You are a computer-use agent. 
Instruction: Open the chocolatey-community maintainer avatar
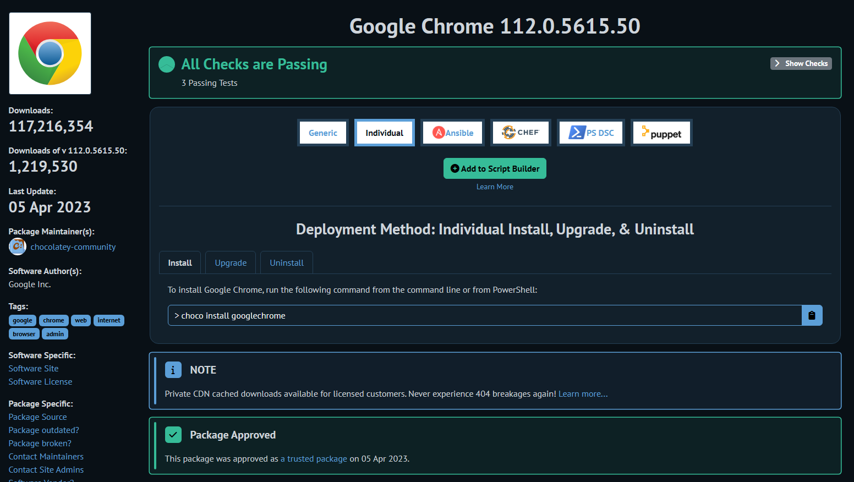click(17, 247)
